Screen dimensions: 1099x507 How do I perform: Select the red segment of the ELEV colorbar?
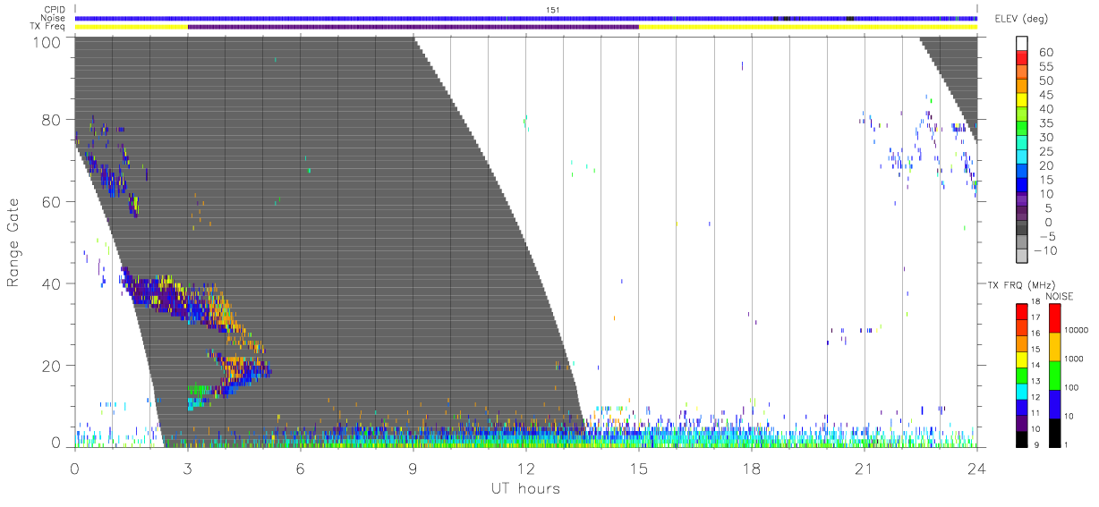pyautogui.click(x=1023, y=59)
